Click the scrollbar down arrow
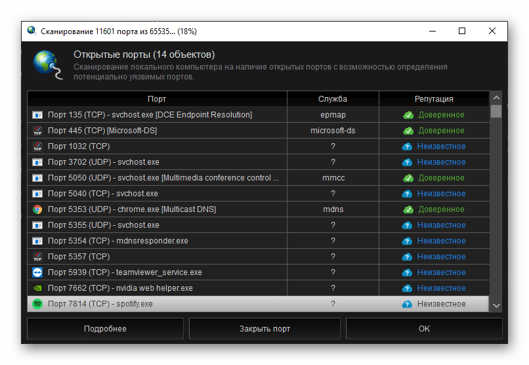The width and height of the screenshot is (529, 365). [496, 306]
